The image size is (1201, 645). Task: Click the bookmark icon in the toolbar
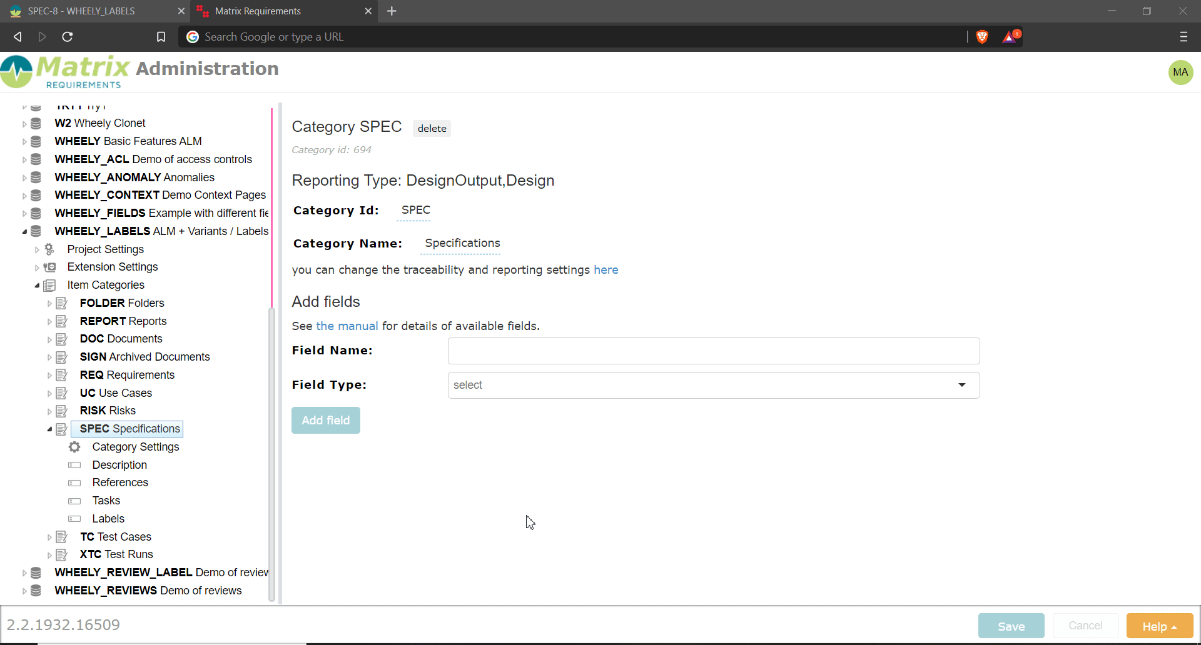(x=161, y=37)
